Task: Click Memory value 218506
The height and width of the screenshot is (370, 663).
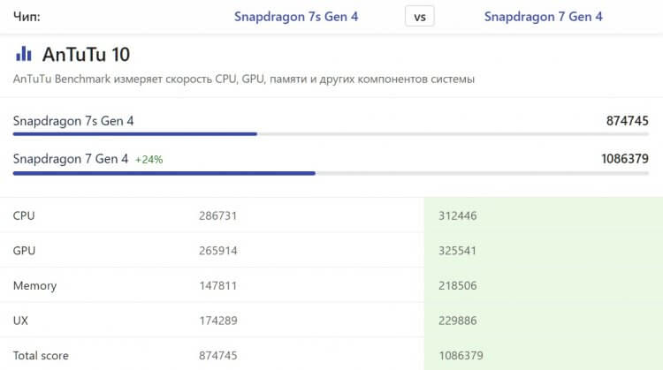Action: point(458,286)
